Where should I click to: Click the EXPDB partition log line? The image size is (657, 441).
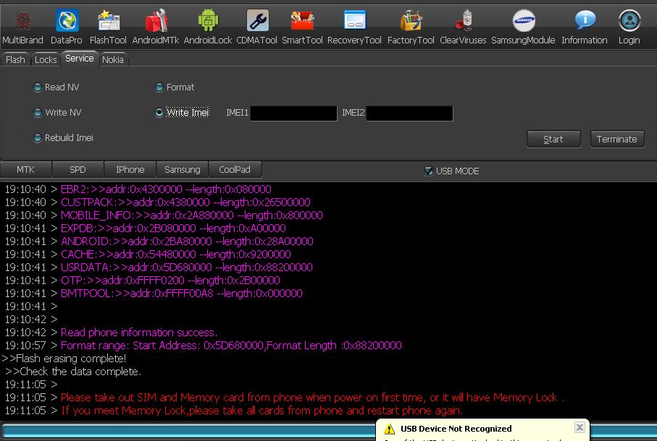pos(173,228)
